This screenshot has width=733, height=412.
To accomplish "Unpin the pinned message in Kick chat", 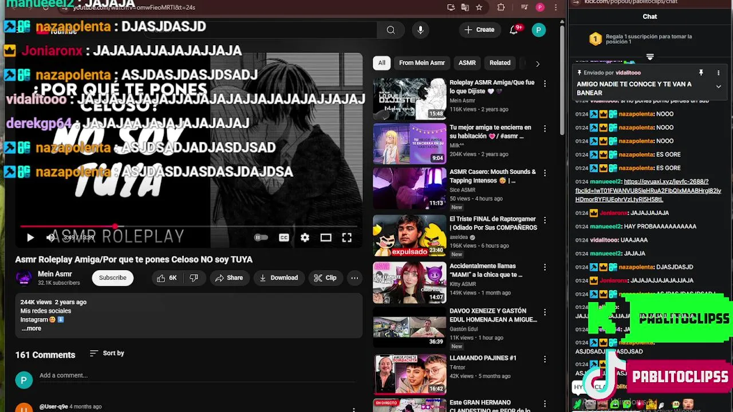I will (701, 73).
